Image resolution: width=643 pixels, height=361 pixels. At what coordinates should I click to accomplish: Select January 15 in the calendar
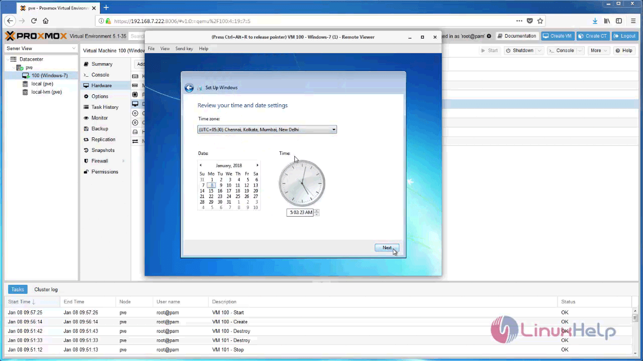coord(211,191)
